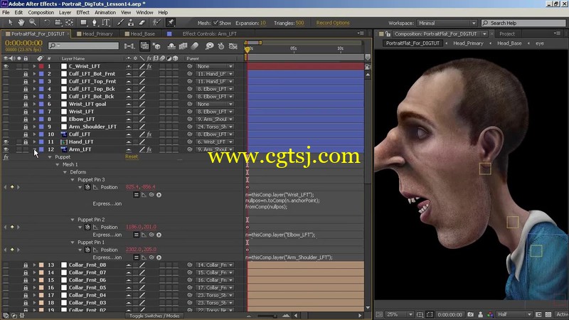This screenshot has height=320, width=569.
Task: Open viewer resolution Half dropdown
Action: (x=514, y=314)
